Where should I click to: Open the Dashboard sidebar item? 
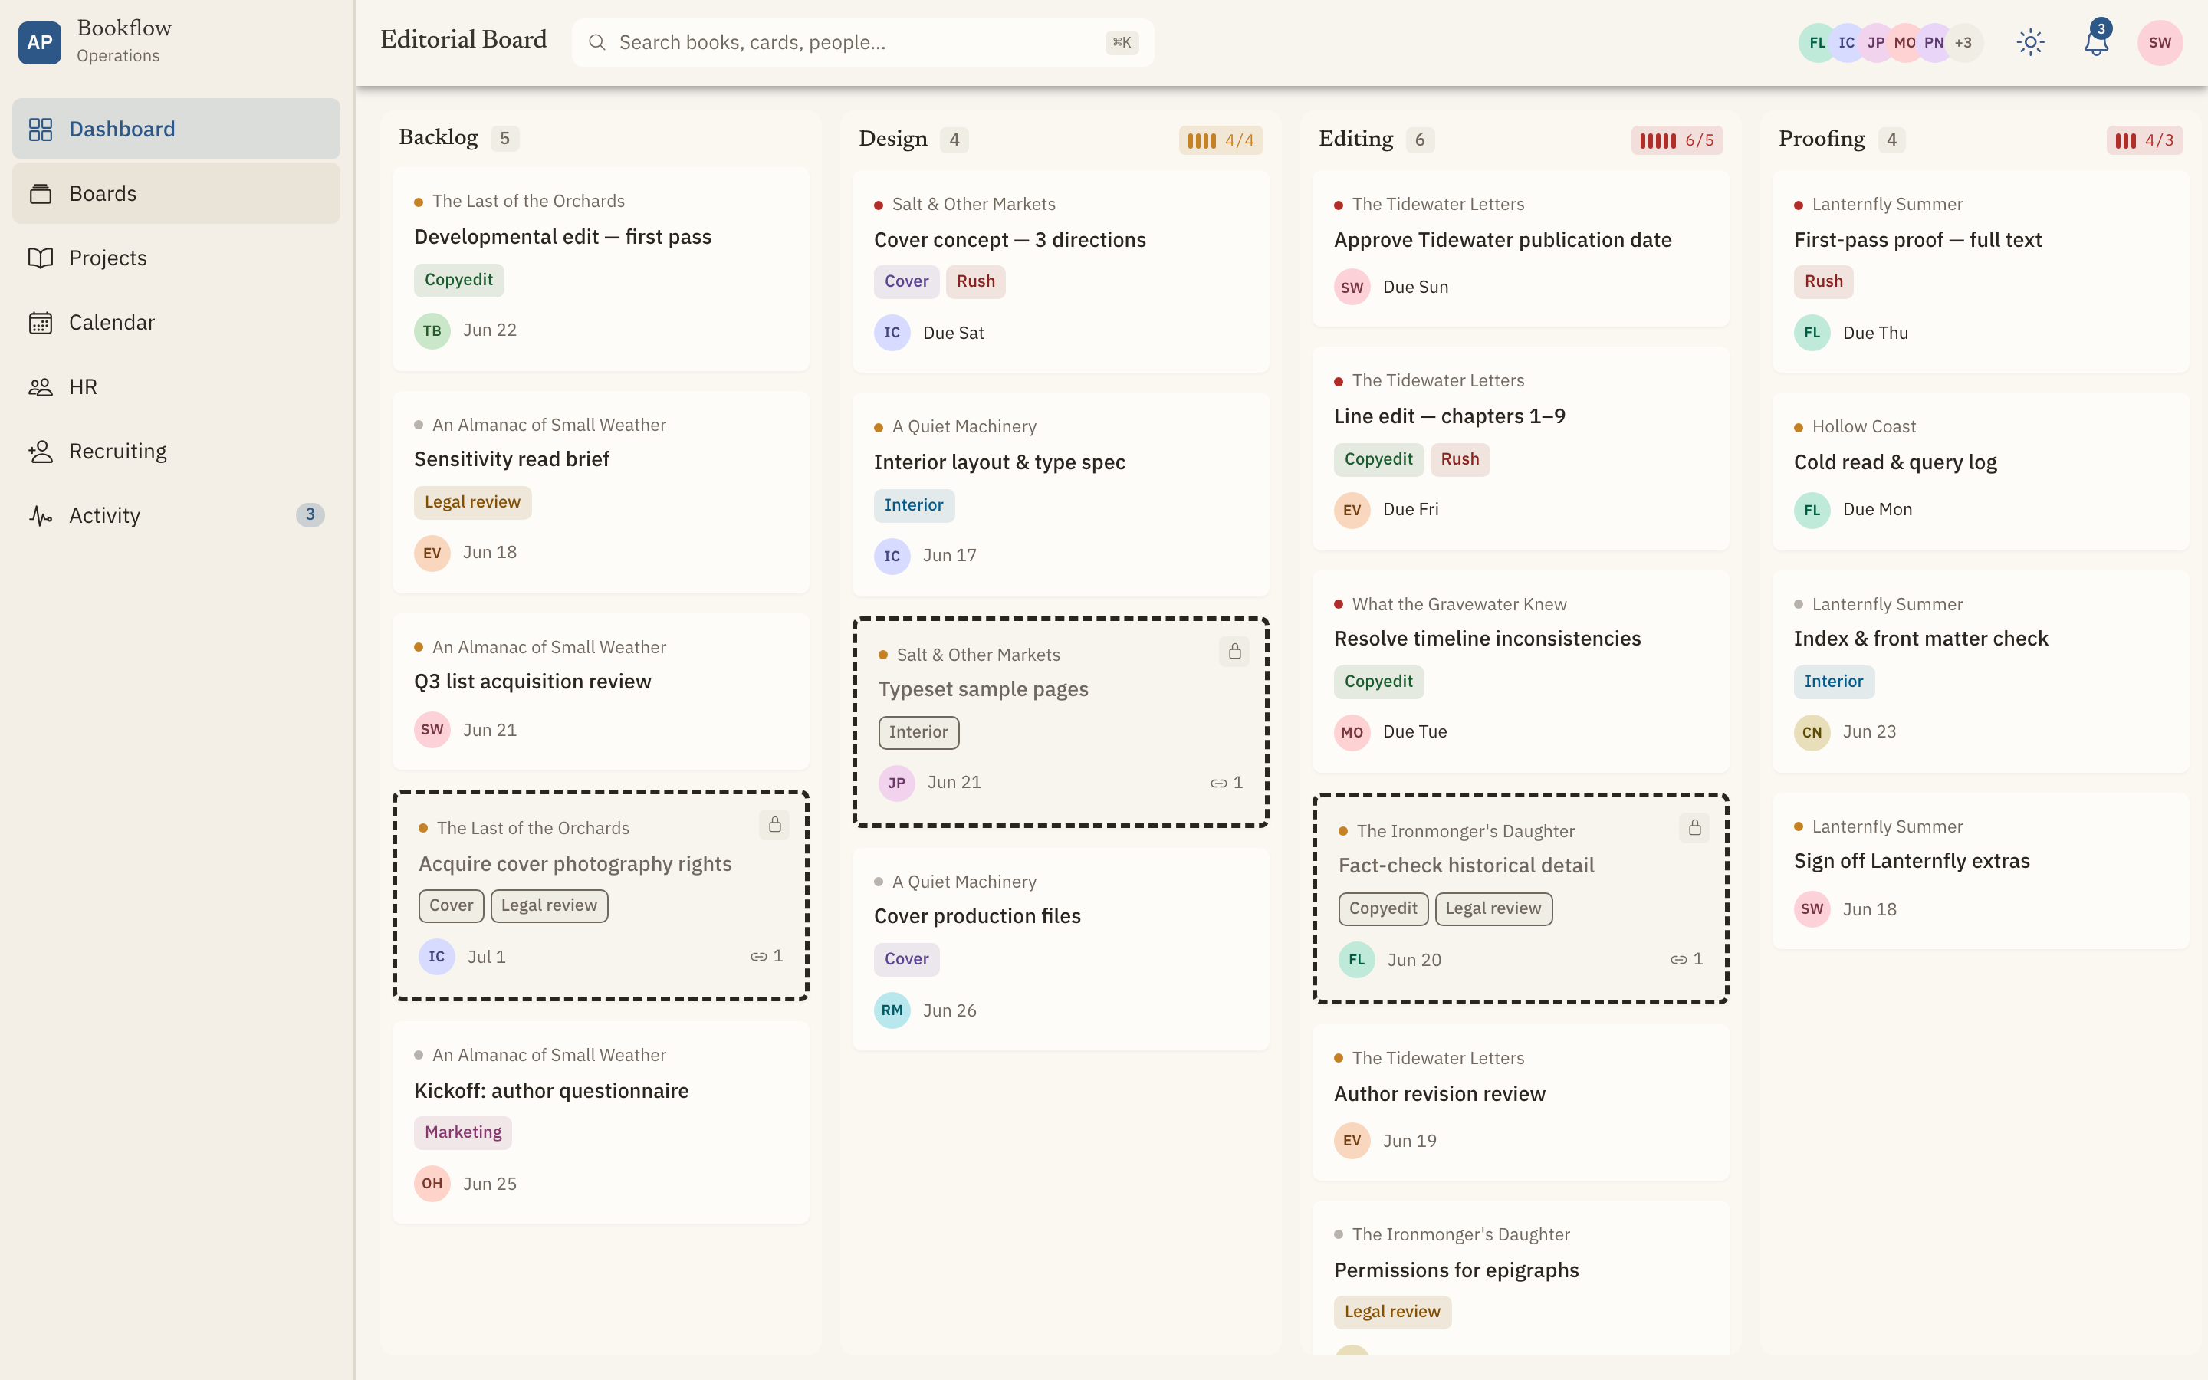[x=176, y=129]
